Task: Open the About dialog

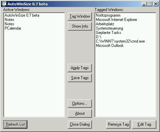Action: point(80,113)
